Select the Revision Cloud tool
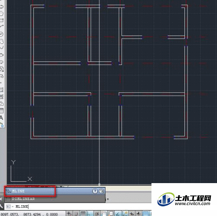This screenshot has height=216, width=217. click(x=1, y=41)
